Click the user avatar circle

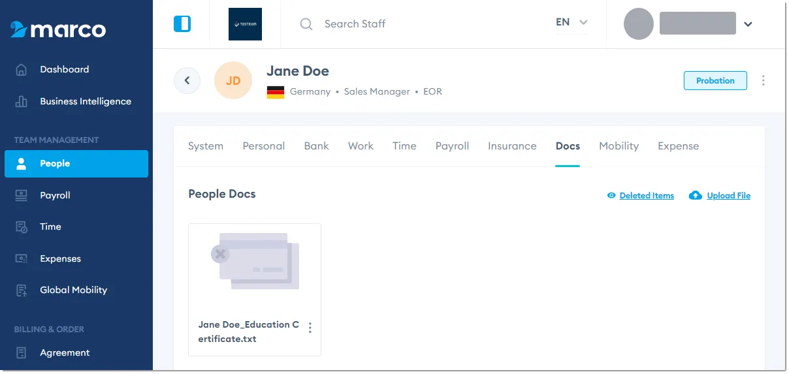(x=639, y=24)
